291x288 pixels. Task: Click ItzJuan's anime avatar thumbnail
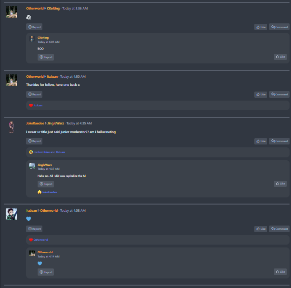click(x=11, y=214)
